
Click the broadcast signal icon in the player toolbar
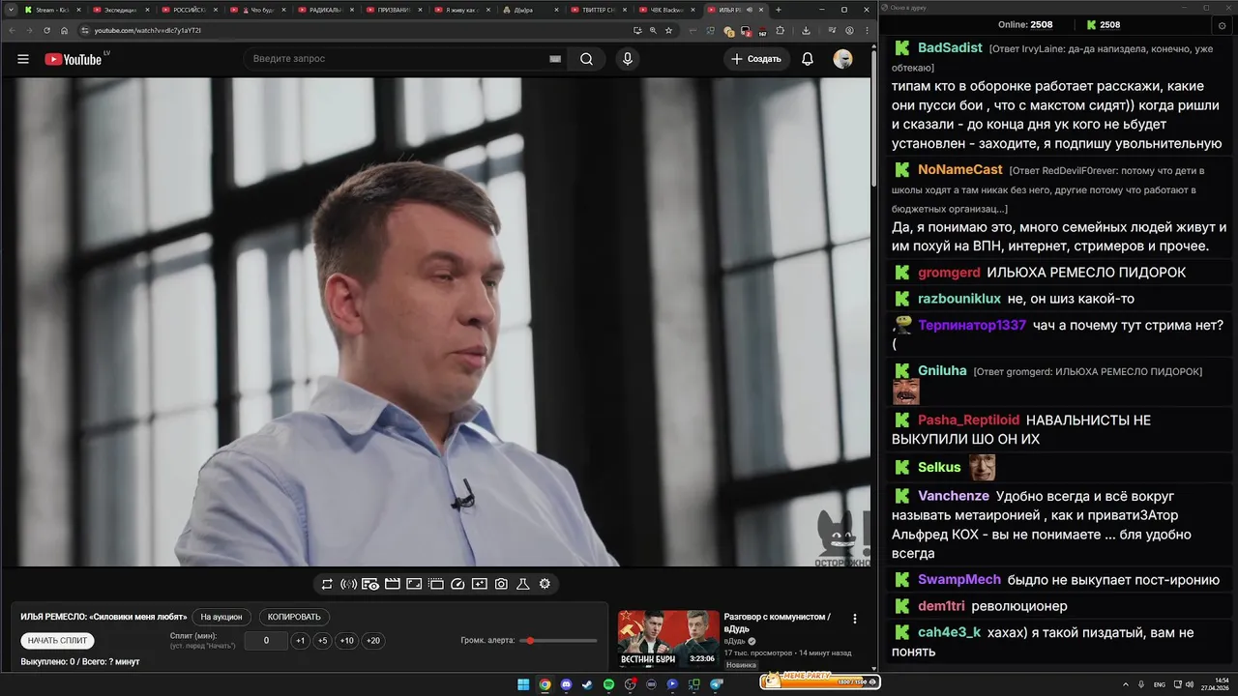[x=348, y=584]
